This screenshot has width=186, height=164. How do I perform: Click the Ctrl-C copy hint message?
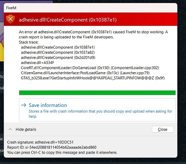point(62,153)
